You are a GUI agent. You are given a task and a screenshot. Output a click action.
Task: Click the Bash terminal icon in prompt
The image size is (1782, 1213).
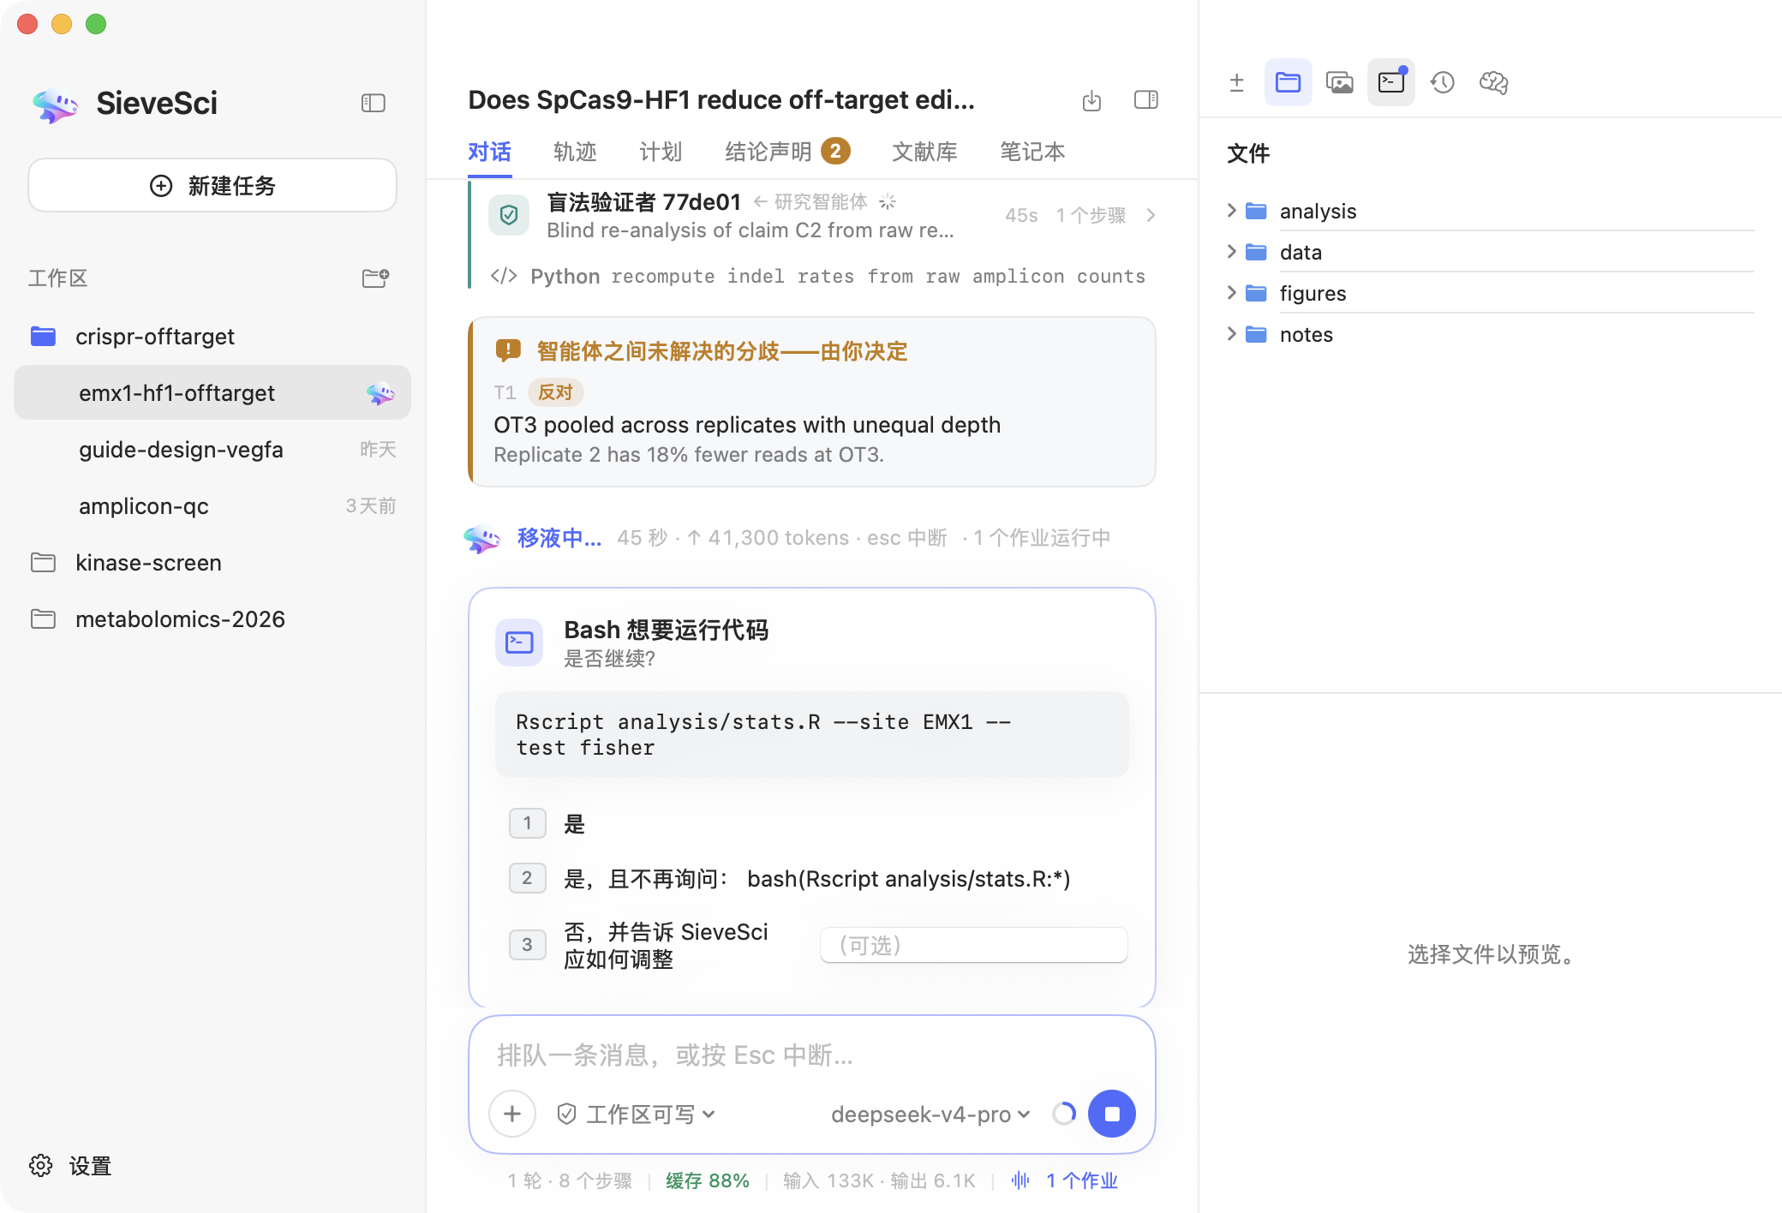pos(519,642)
